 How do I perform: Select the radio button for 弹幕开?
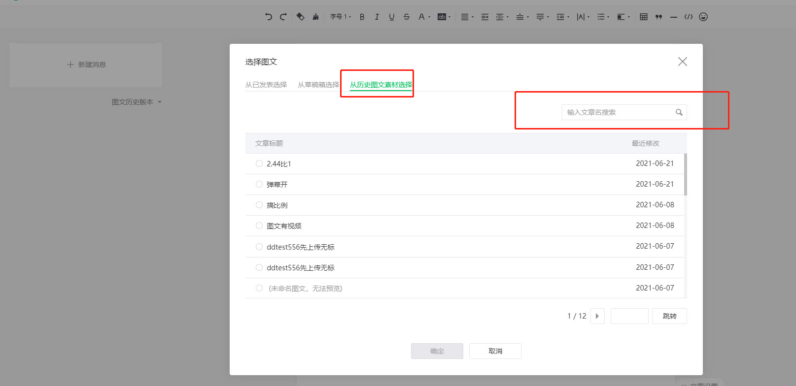pos(259,184)
